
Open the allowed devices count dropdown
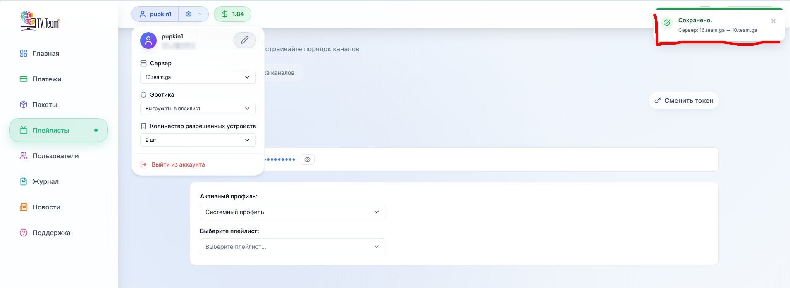point(198,140)
